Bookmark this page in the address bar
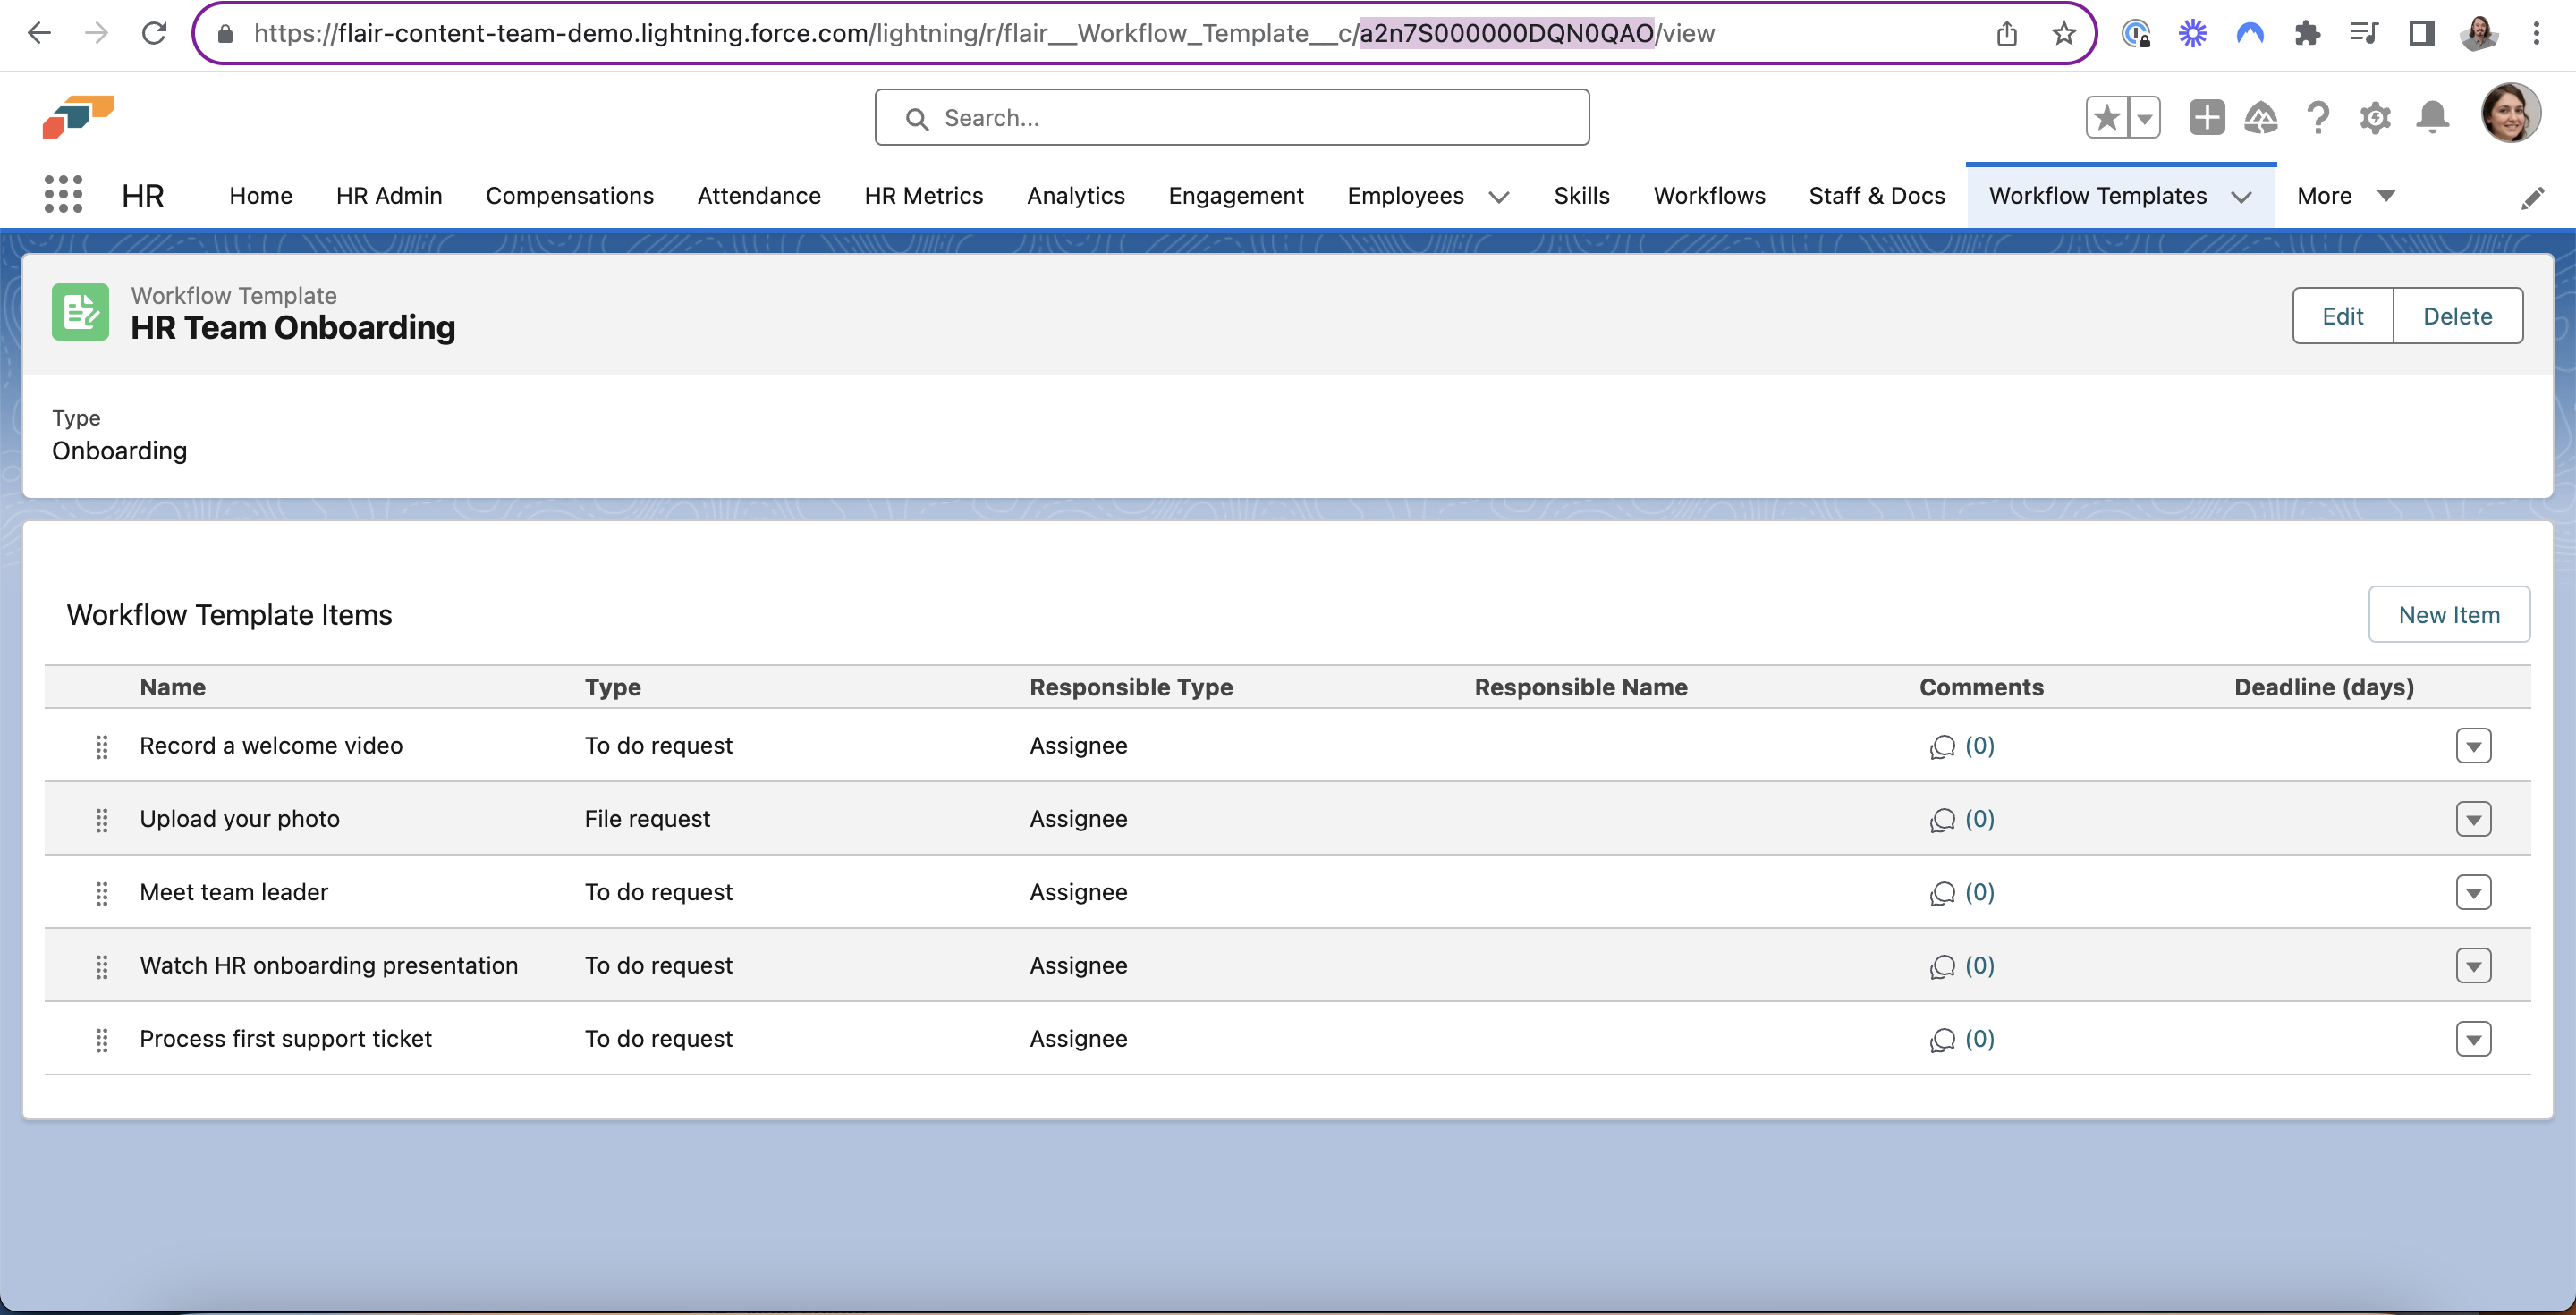Image resolution: width=2576 pixels, height=1315 pixels. pyautogui.click(x=2063, y=34)
